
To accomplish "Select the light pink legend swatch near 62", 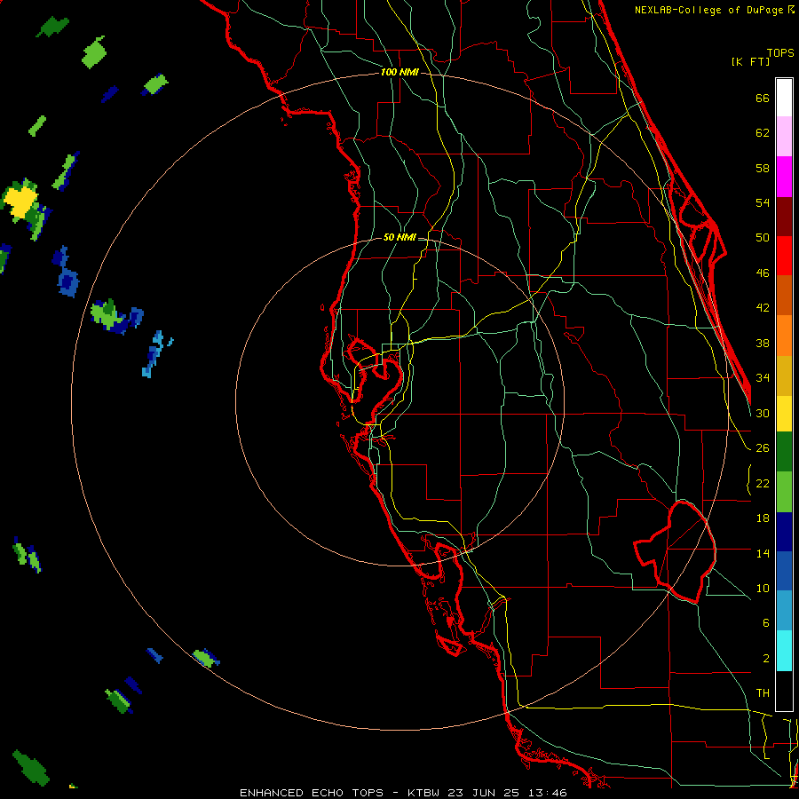I will coord(784,136).
